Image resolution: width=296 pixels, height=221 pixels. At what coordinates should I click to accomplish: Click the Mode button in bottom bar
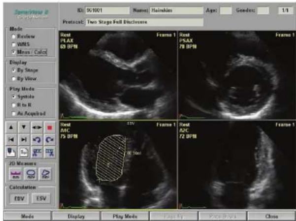[28, 216]
